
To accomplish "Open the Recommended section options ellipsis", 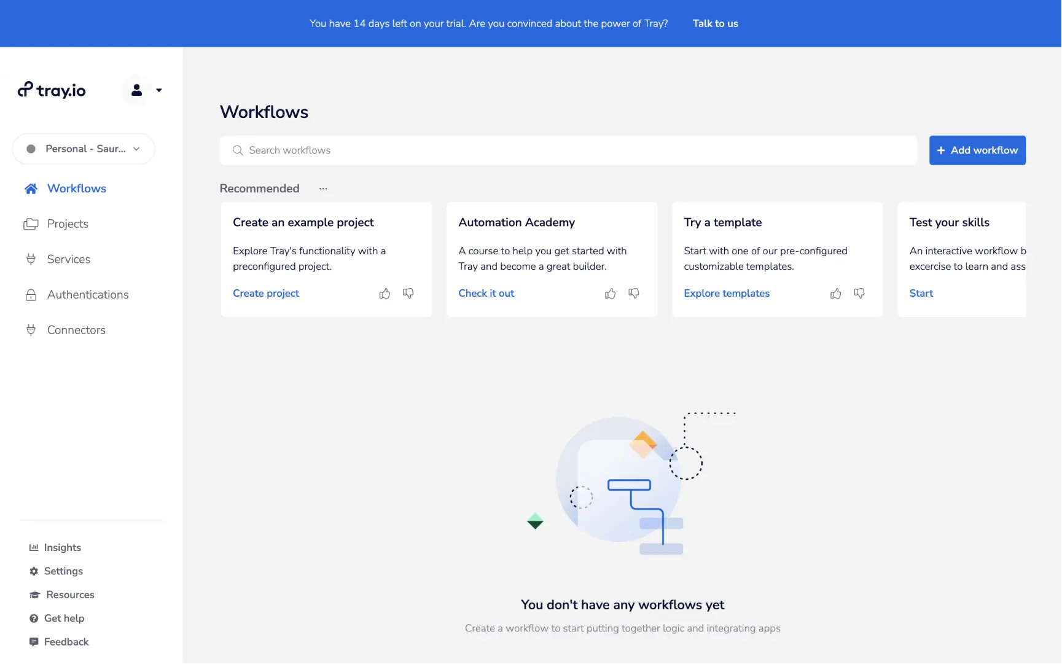I will pos(323,189).
